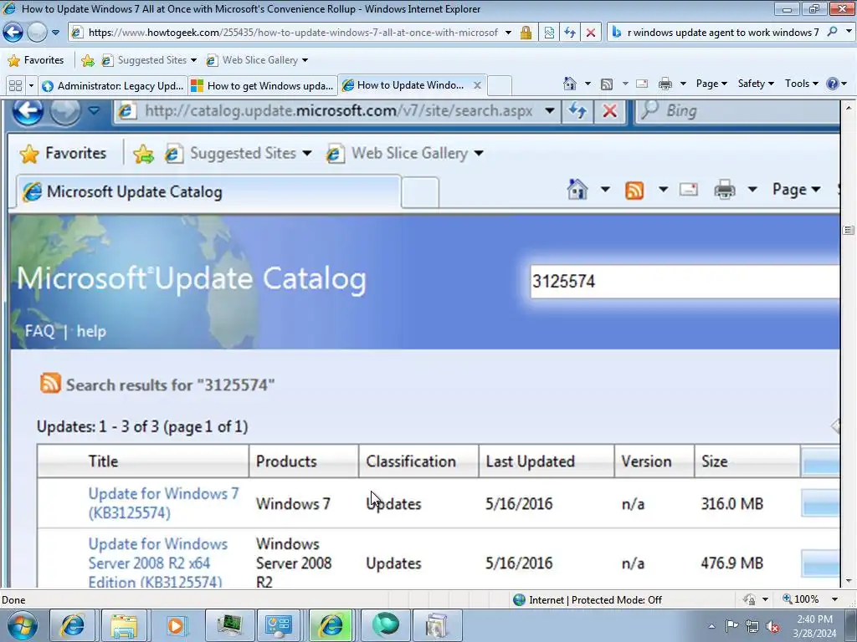This screenshot has width=857, height=642.
Task: Click the Action Center flag icon
Action: (x=731, y=626)
